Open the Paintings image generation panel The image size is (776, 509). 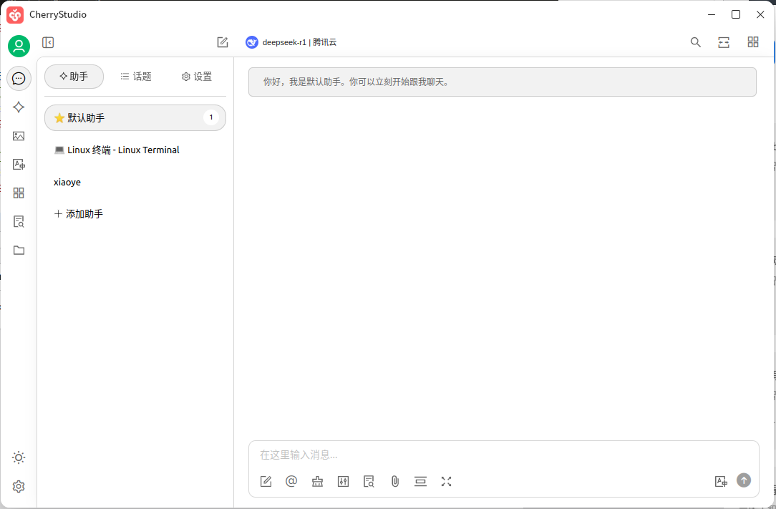click(x=19, y=135)
